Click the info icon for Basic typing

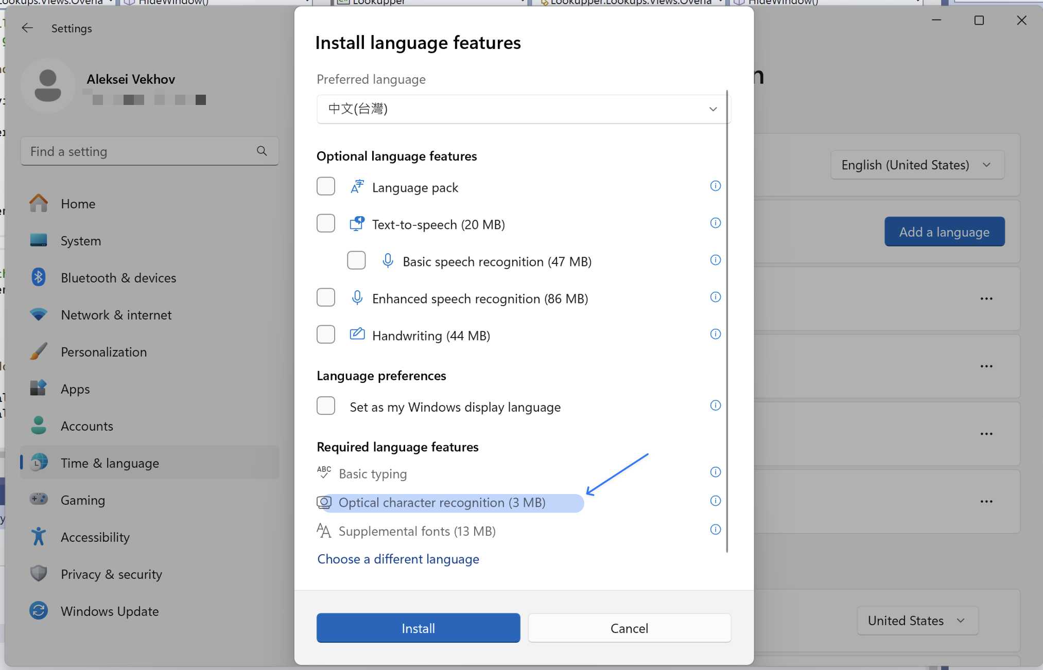(x=715, y=472)
